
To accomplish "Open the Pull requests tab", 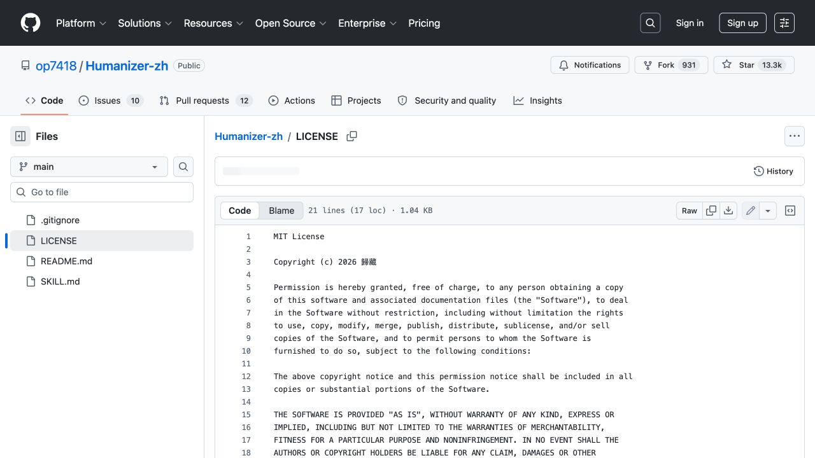I will click(206, 101).
